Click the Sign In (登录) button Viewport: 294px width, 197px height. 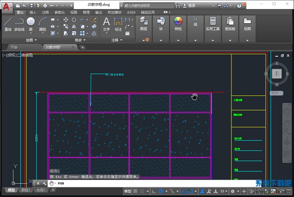tap(191, 6)
